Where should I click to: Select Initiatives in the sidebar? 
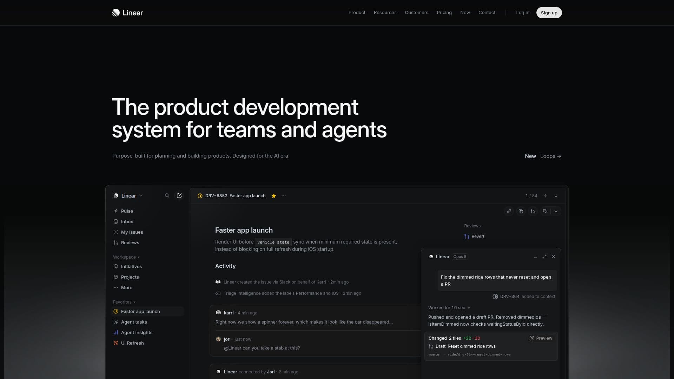[148, 267]
